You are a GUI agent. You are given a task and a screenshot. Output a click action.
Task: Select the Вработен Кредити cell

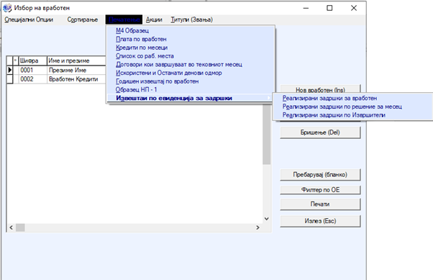(76, 79)
